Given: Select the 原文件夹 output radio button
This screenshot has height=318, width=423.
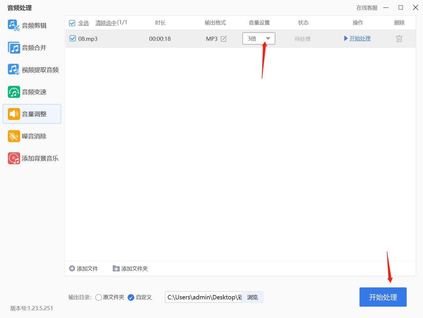Looking at the screenshot, I should (x=98, y=297).
